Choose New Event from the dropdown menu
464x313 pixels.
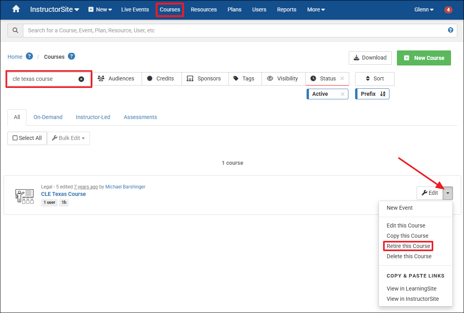pos(399,208)
